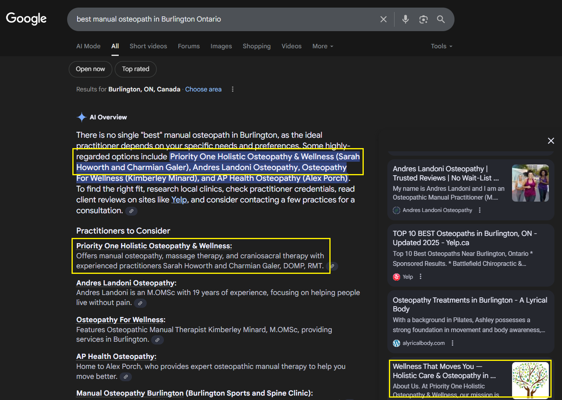Open three-dot options for Yelp result
The width and height of the screenshot is (562, 400).
421,277
